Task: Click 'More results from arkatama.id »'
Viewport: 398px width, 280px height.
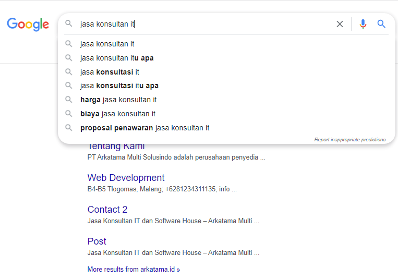Action: click(x=134, y=270)
